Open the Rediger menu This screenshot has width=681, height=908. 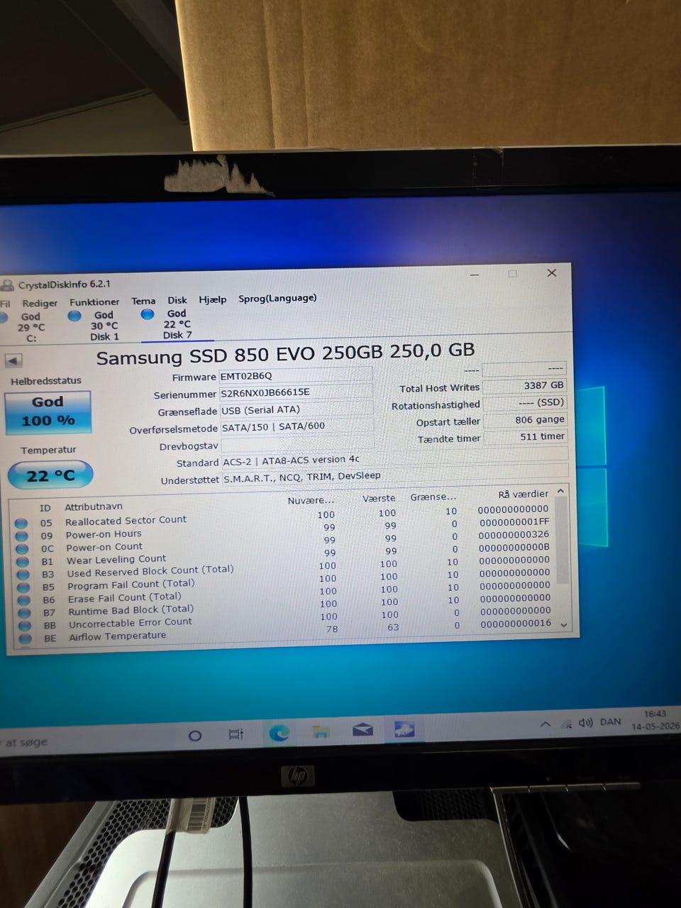point(40,303)
